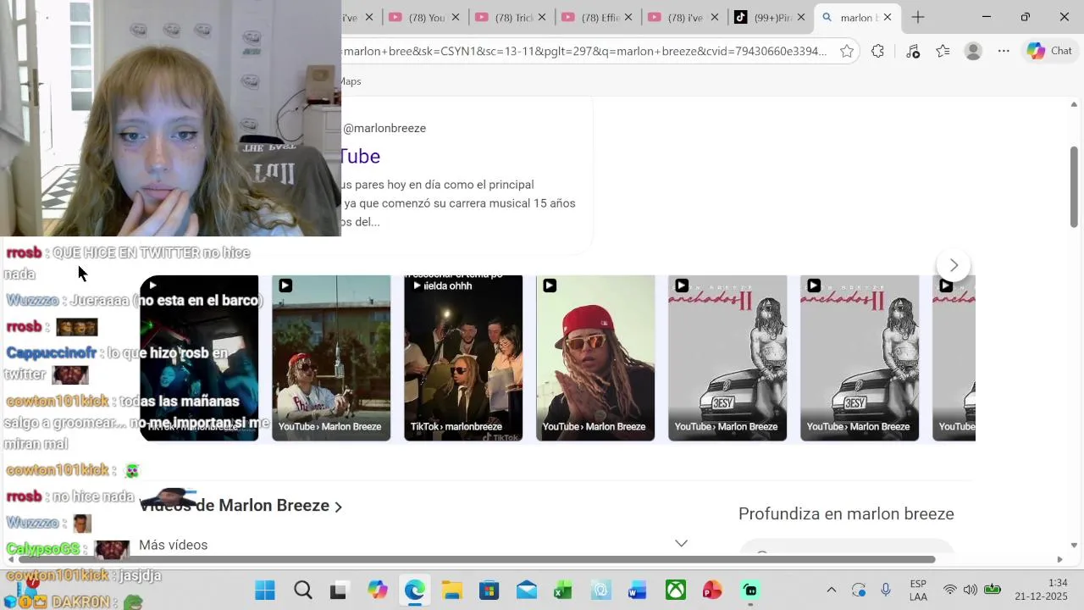Viewport: 1084px width, 610px height.
Task: Click the @marlonbreeze channel handle
Action: tap(384, 128)
